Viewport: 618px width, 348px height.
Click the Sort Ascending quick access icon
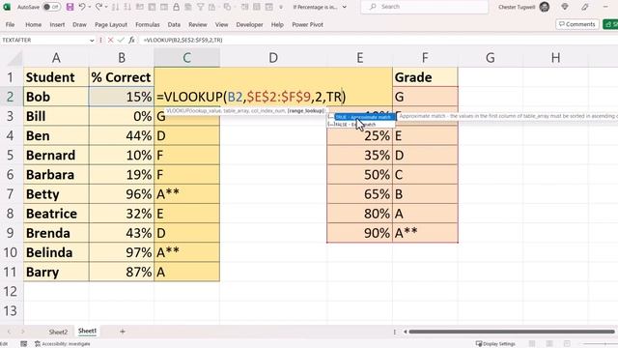pos(115,7)
